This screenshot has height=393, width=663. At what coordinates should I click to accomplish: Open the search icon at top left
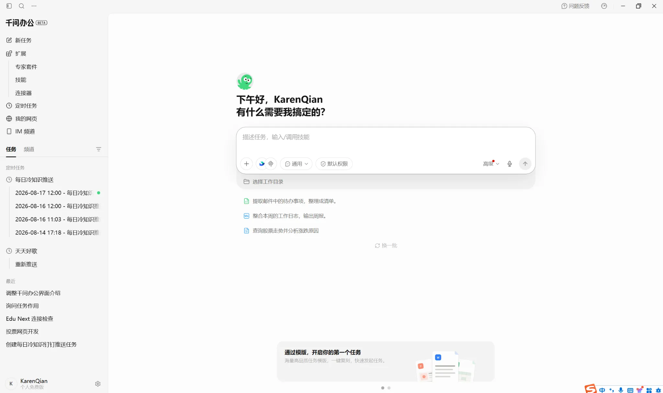click(x=21, y=6)
